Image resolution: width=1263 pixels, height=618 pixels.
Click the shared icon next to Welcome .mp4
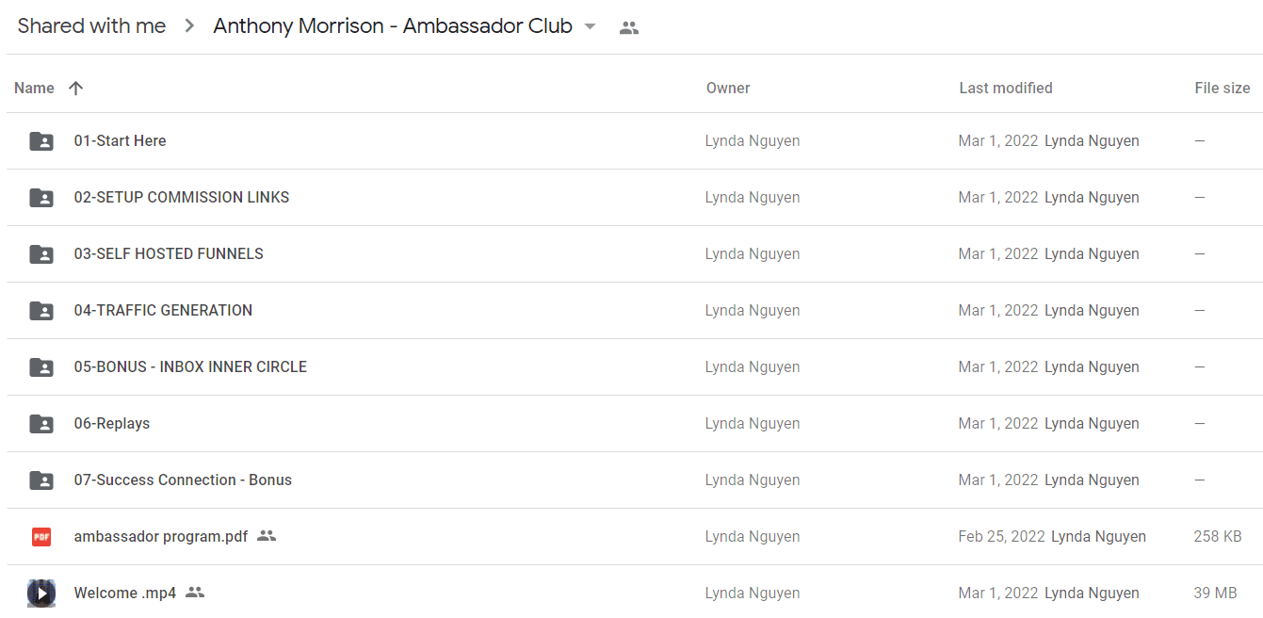pyautogui.click(x=195, y=593)
